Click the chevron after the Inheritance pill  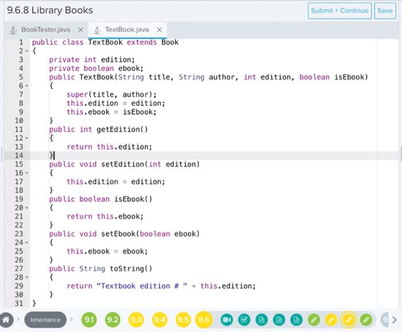(x=72, y=319)
